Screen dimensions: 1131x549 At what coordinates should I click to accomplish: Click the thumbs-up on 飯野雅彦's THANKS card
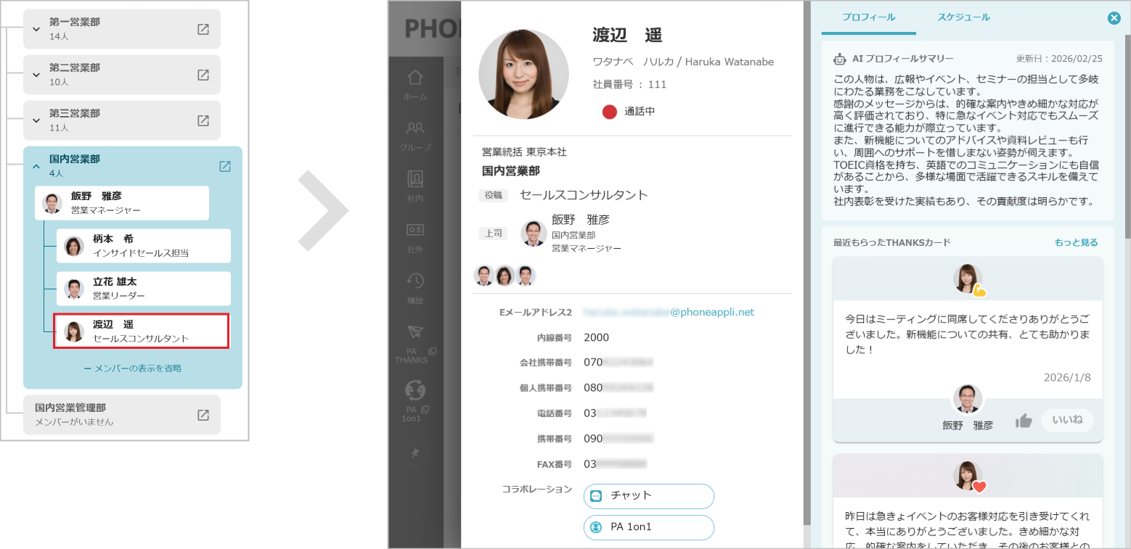pos(1025,420)
